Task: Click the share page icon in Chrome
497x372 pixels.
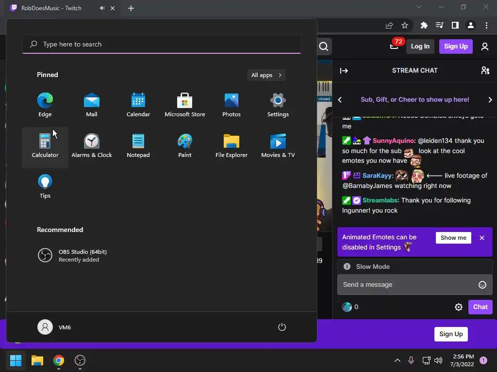Action: coord(389,25)
